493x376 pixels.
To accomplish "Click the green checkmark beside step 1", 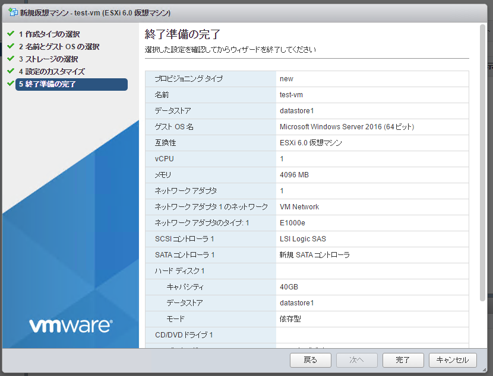I will tap(11, 34).
